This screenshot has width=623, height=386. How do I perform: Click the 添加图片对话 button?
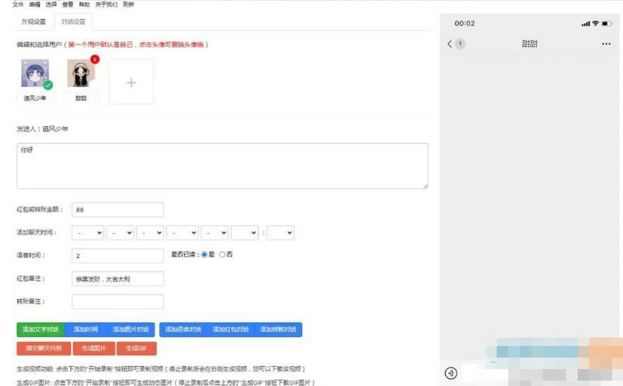[131, 330]
